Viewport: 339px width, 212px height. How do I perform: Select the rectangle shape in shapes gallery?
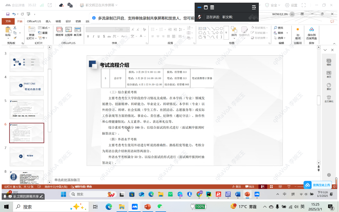(217, 28)
